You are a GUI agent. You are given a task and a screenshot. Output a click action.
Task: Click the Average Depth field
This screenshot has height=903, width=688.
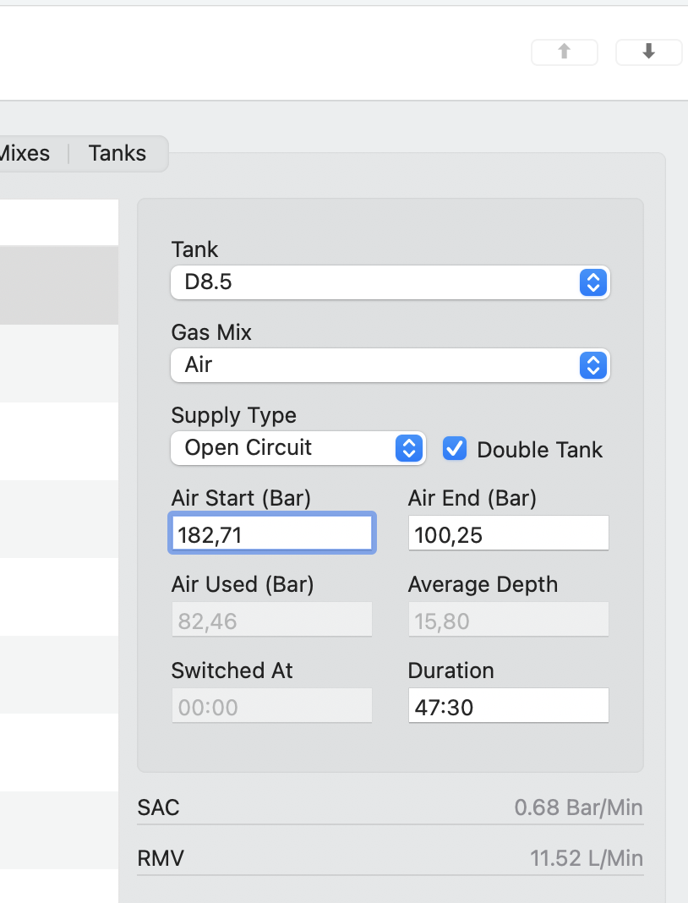click(508, 621)
